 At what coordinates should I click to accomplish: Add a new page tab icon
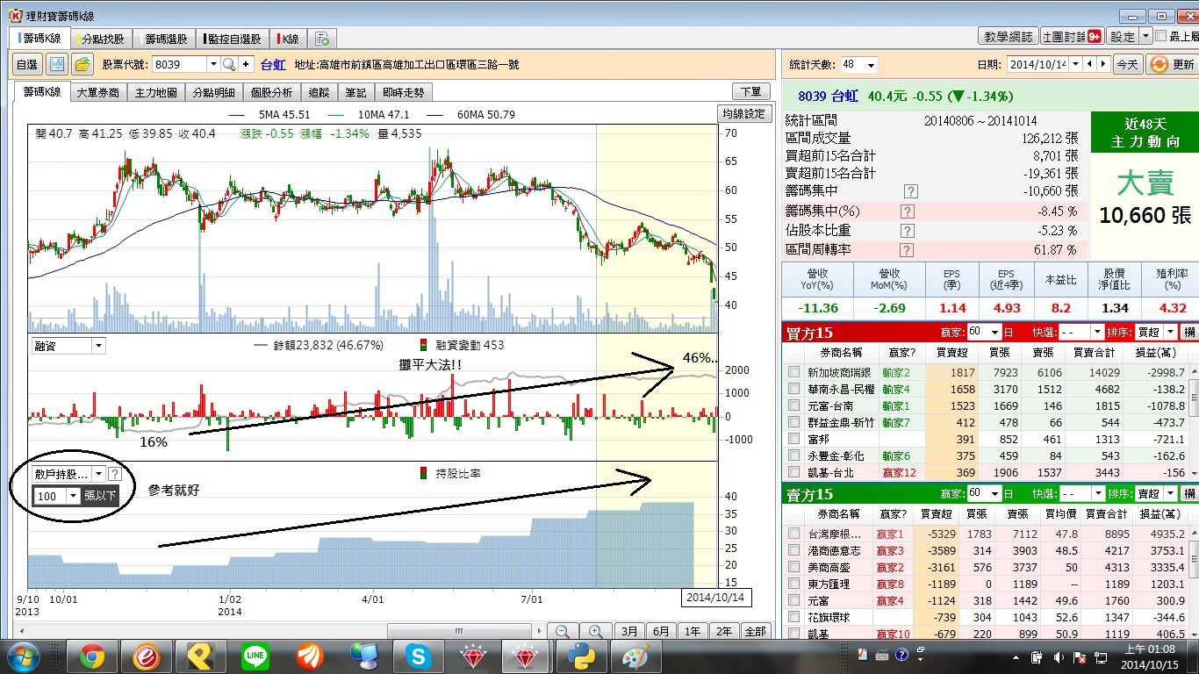[322, 39]
